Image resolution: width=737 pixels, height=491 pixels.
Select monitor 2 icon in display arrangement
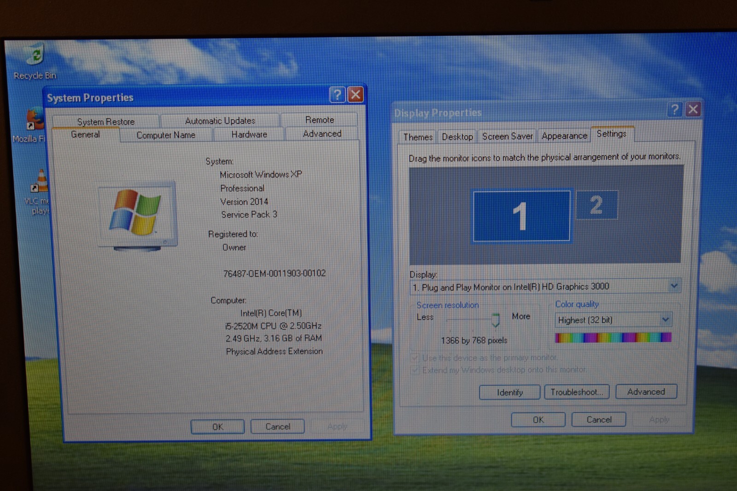click(x=597, y=205)
